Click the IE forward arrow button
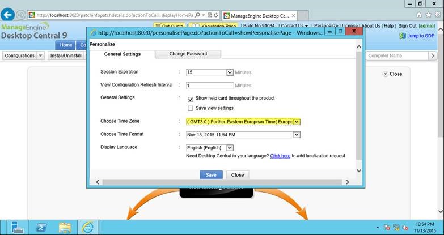The width and height of the screenshot is (444, 235). pos(20,15)
